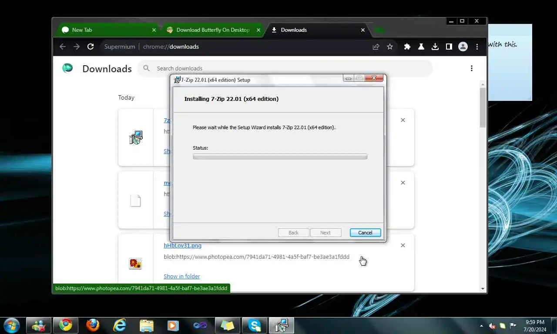Image resolution: width=557 pixels, height=334 pixels.
Task: Click the infinity-symbol taskbar icon
Action: (200, 325)
